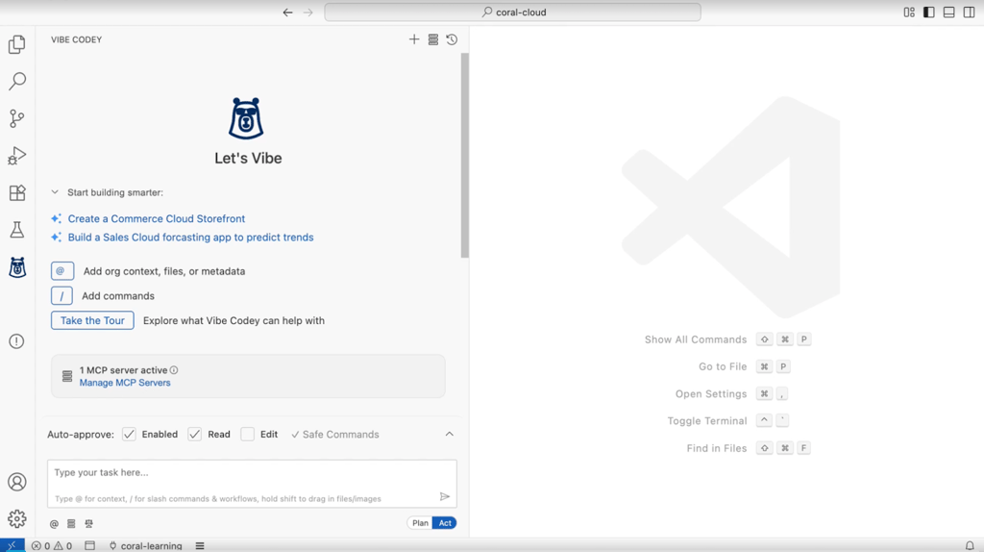Click Build a Sales Cloud forcasting app link
The image size is (984, 552).
tap(191, 238)
